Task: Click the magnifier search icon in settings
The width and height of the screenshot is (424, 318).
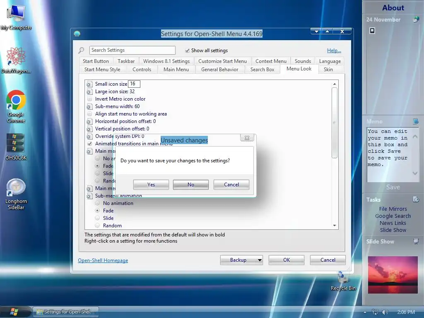Action: tap(82, 50)
